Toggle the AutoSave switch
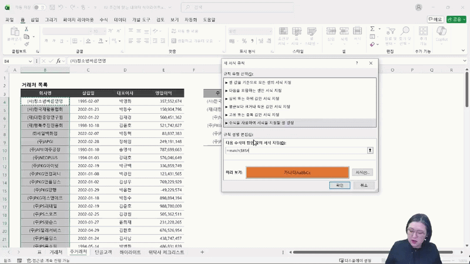This screenshot has width=470, height=264. (x=39, y=7)
